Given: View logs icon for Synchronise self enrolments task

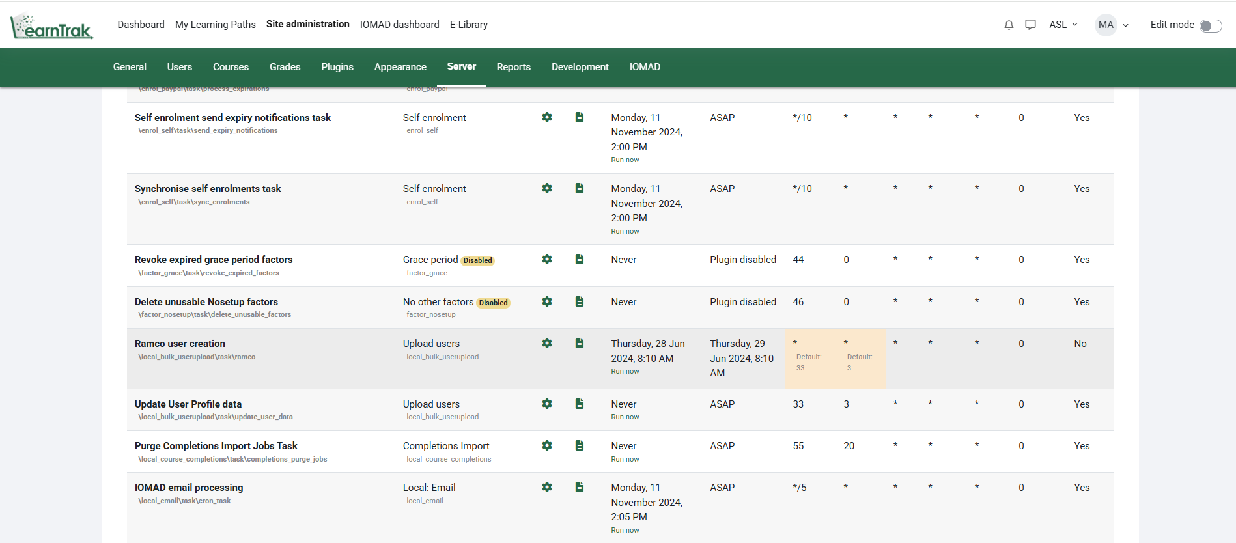Looking at the screenshot, I should pos(579,188).
